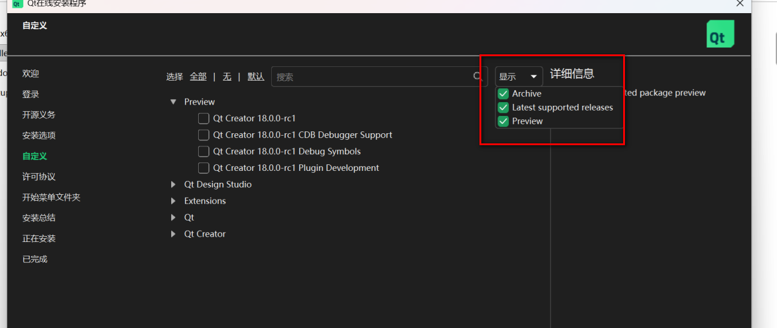Open the 显示 filter dropdown

click(519, 76)
